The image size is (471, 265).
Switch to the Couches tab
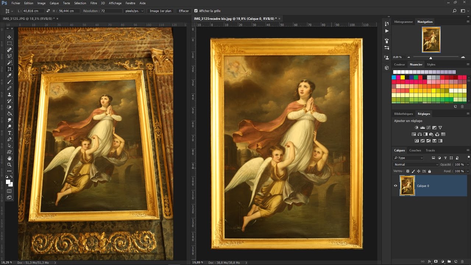[415, 150]
